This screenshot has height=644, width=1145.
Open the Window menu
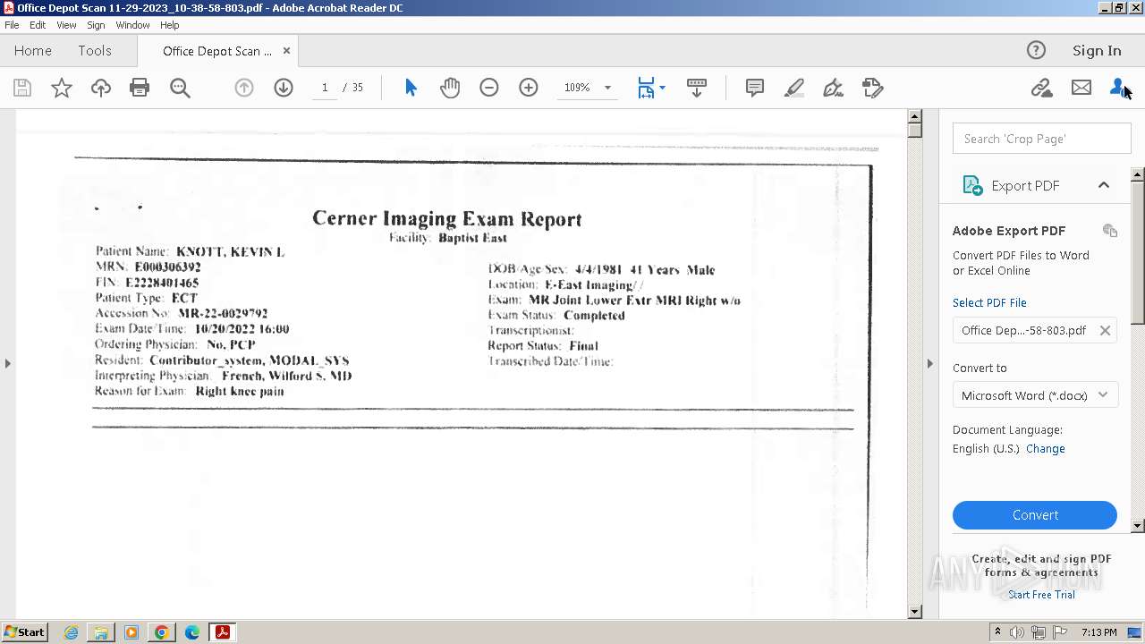(132, 25)
